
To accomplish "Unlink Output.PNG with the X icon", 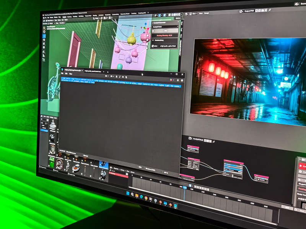I will (265, 10).
